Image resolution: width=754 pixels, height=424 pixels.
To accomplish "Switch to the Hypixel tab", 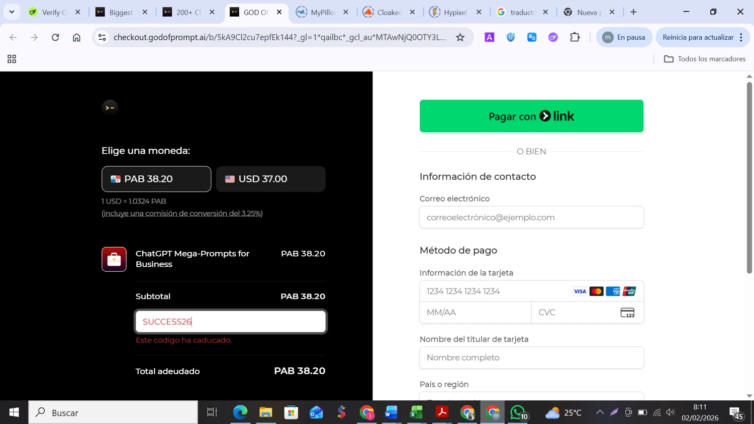I will (455, 12).
